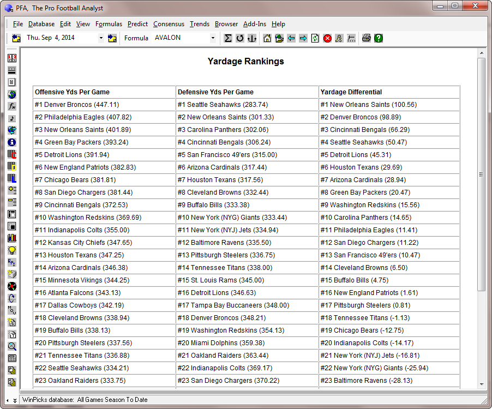The image size is (492, 409).
Task: Click the open folder globe icon
Action: (279, 38)
